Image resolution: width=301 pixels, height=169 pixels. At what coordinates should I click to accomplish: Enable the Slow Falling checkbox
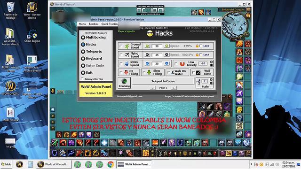144,72
